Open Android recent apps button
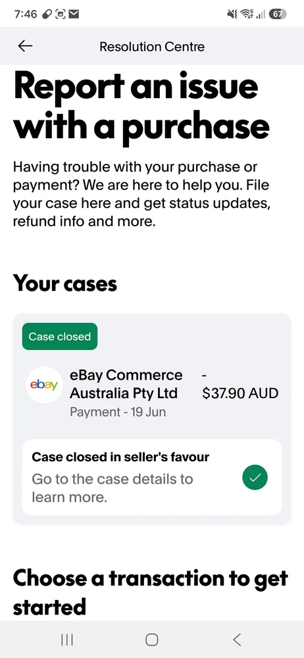The image size is (304, 658). click(x=67, y=640)
